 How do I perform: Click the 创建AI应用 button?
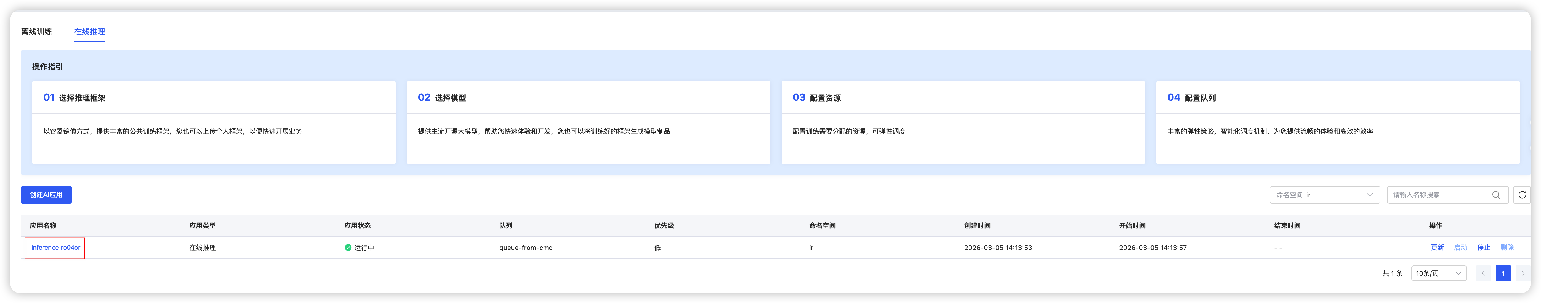46,195
